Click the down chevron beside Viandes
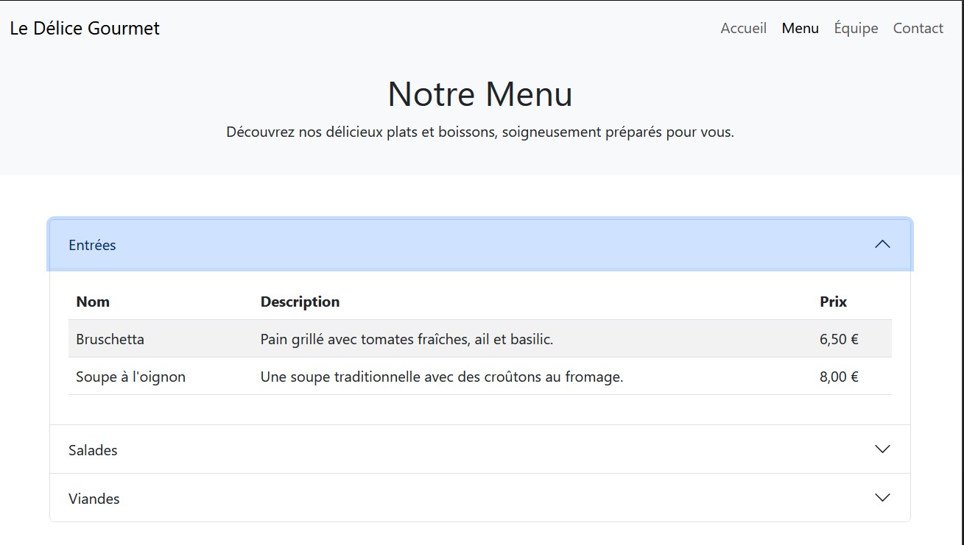 [882, 498]
